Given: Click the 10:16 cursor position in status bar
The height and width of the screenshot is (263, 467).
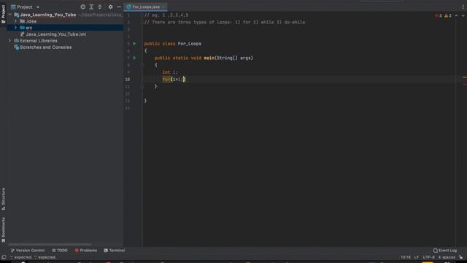Looking at the screenshot, I should (406, 257).
